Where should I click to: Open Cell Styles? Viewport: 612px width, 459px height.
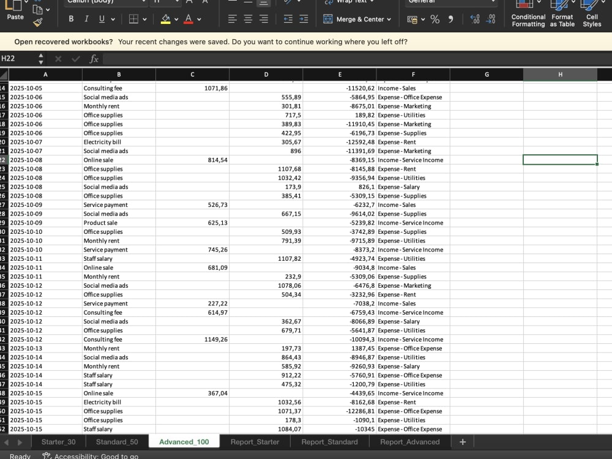click(x=592, y=15)
